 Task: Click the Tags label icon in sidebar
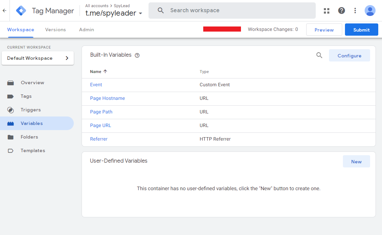pos(11,96)
